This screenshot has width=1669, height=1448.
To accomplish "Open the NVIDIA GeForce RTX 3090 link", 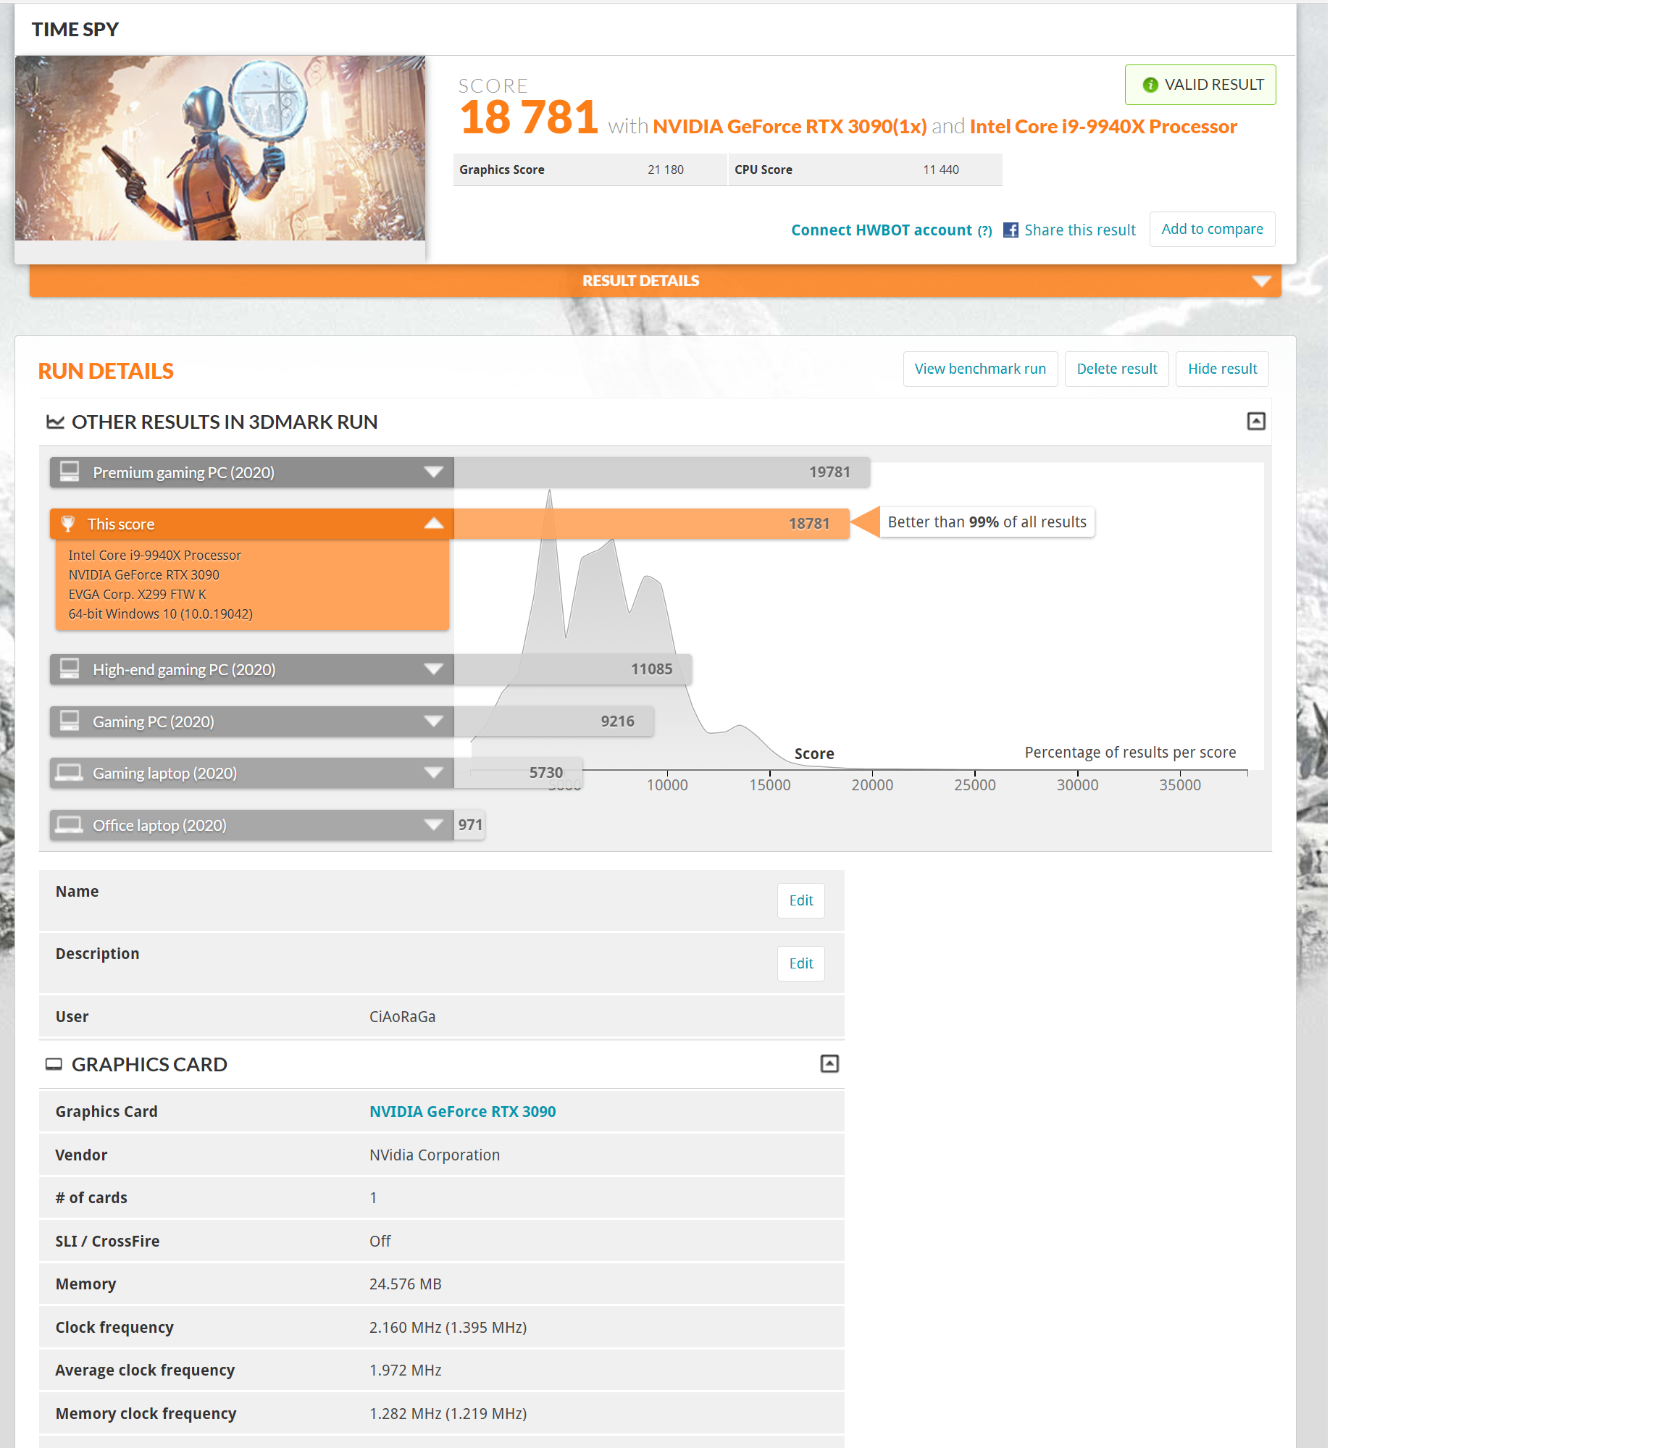I will [x=462, y=1111].
